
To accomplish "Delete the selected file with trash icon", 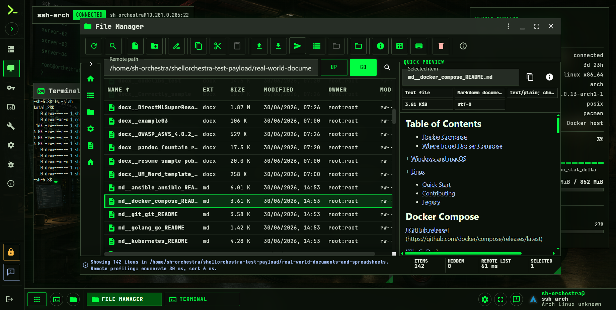I will [x=441, y=46].
